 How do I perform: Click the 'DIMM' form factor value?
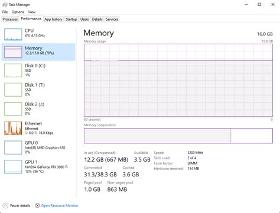tap(193, 163)
